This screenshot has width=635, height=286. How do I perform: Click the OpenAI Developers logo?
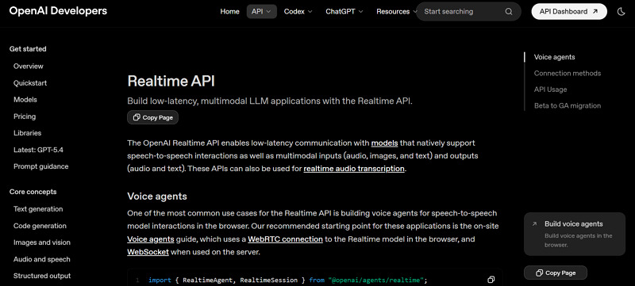point(58,11)
